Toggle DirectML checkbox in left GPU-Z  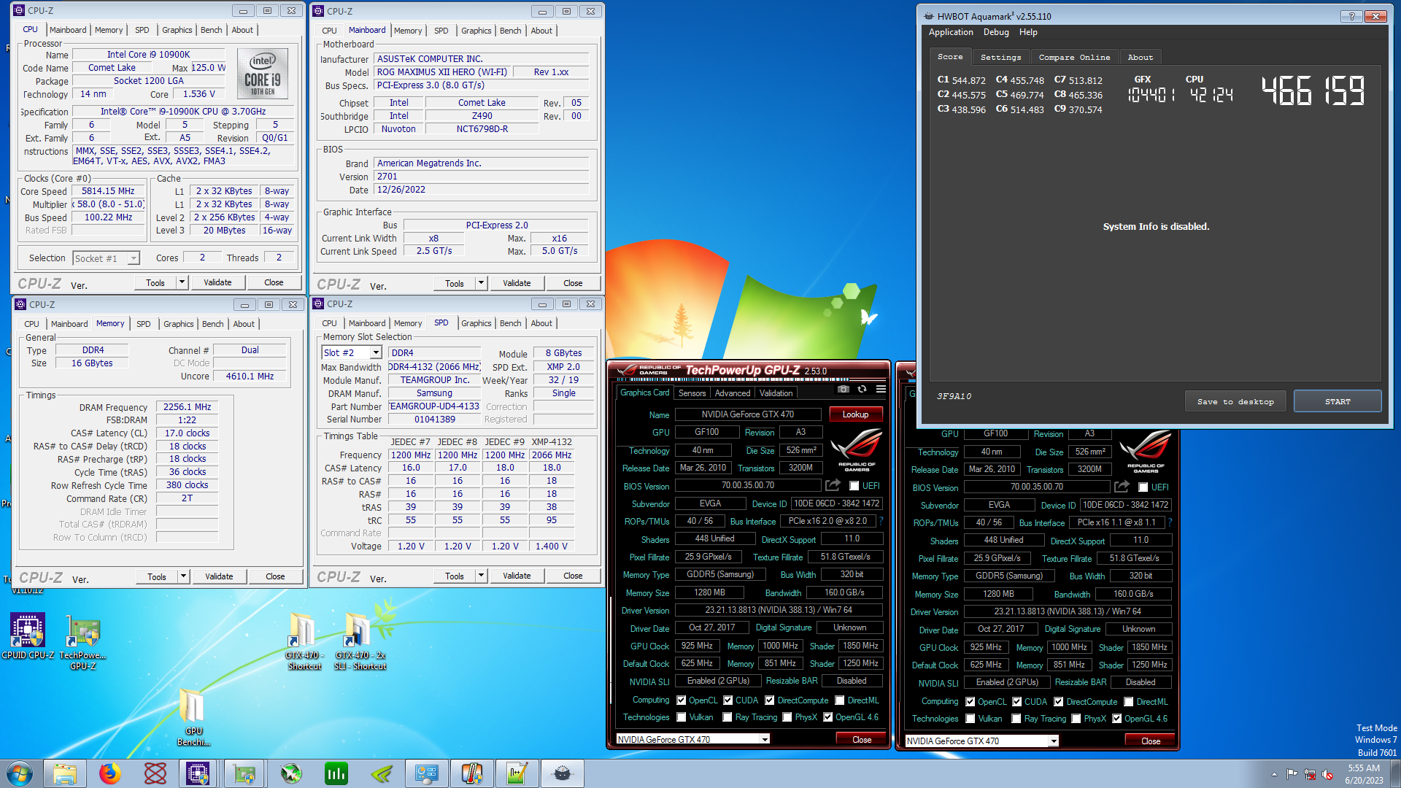[x=840, y=700]
